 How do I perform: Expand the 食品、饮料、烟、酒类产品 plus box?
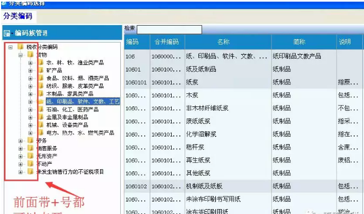pos(31,79)
